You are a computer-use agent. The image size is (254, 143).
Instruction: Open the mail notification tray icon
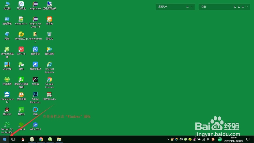point(172,139)
